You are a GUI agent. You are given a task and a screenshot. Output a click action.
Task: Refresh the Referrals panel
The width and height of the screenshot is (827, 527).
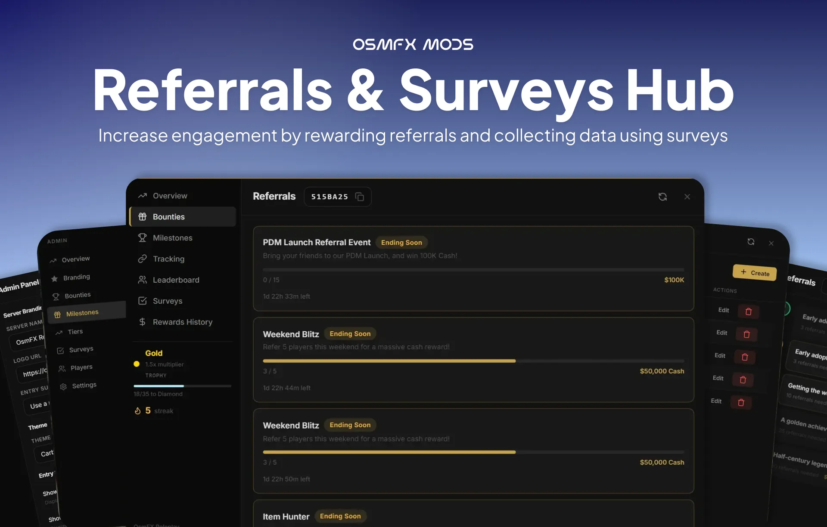click(x=662, y=197)
